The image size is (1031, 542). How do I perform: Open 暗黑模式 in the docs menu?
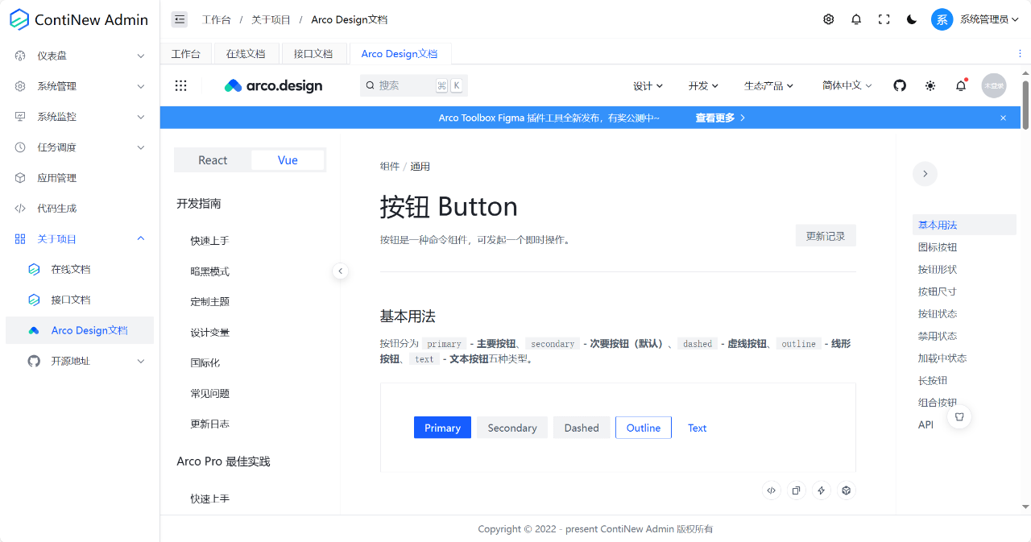click(210, 271)
